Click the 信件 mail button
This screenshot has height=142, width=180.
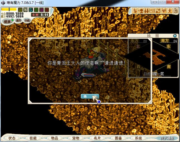pos(19,21)
